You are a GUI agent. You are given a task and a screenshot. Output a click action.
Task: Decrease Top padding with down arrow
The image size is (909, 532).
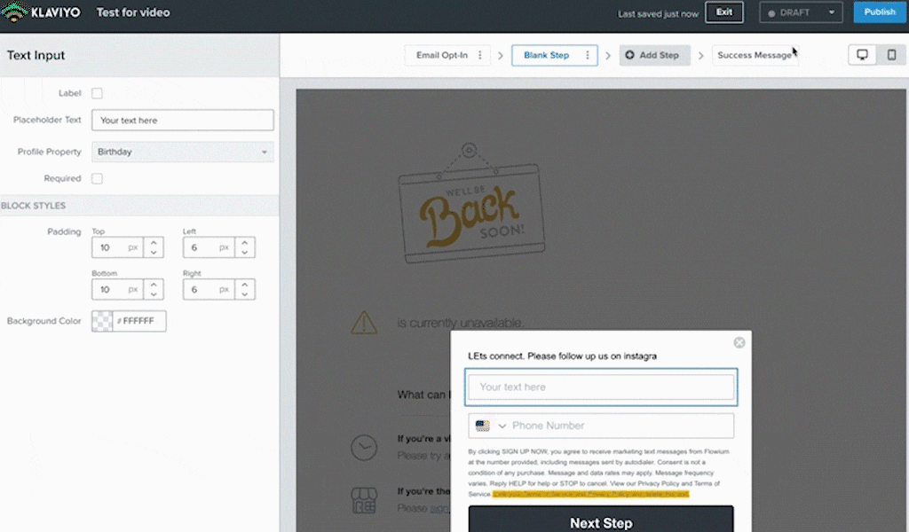coord(154,253)
